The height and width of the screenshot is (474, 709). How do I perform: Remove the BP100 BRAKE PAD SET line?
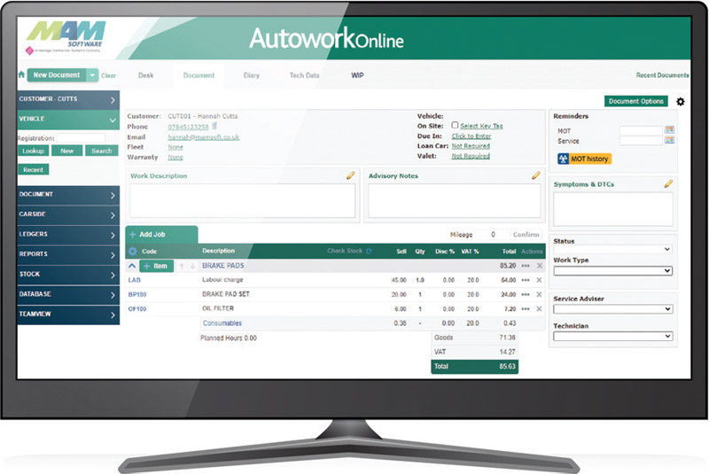click(x=539, y=295)
